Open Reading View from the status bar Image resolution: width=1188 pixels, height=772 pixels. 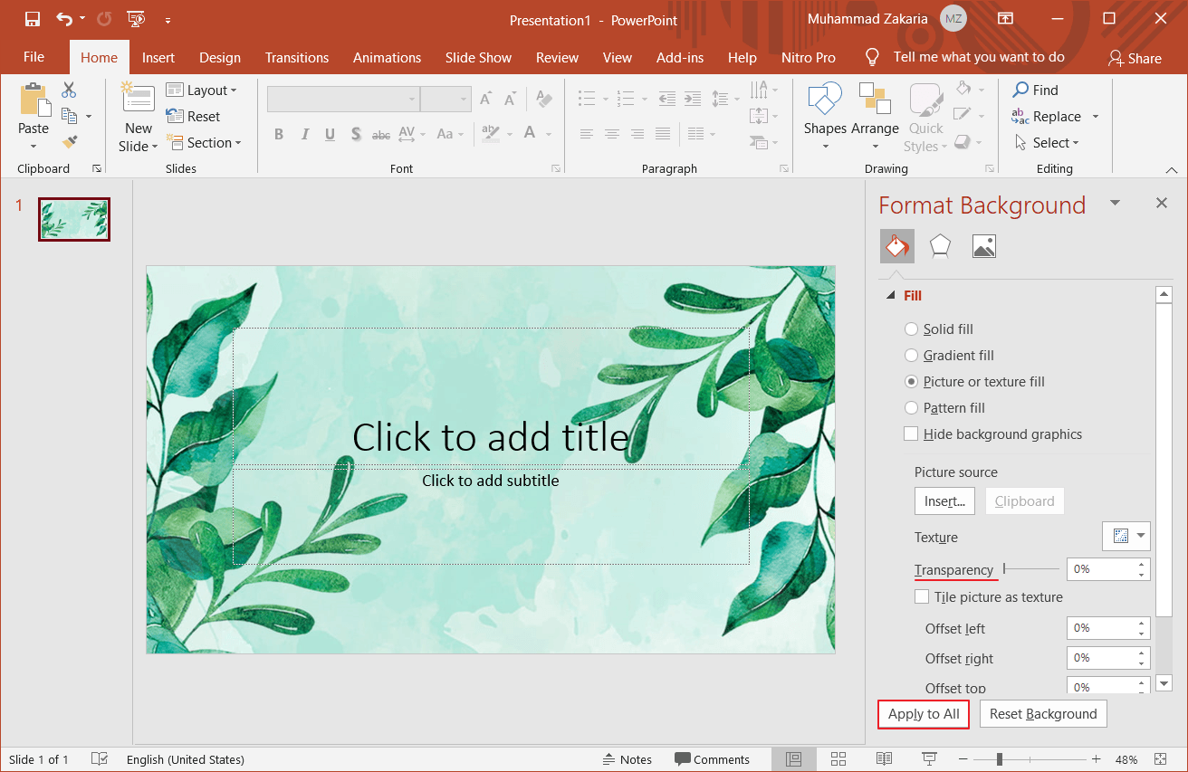(x=883, y=758)
